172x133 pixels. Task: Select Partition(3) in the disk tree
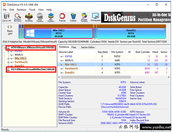tap(21, 62)
